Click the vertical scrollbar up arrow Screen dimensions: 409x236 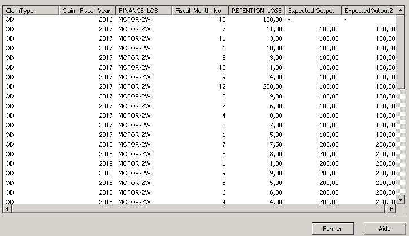(x=401, y=10)
